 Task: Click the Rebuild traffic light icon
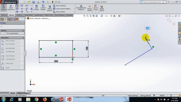pyautogui.click(x=53, y=2)
